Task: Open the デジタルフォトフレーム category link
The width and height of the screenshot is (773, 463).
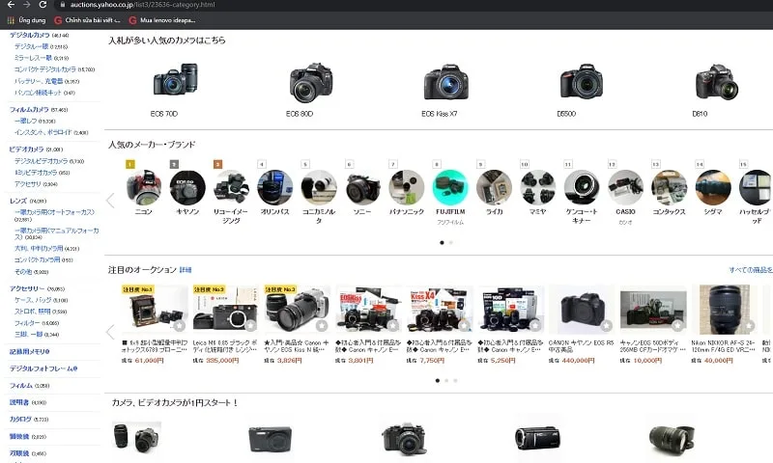Action: 43,368
